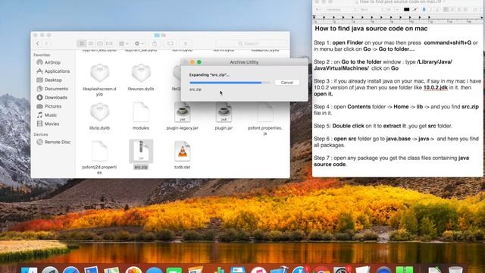Click the Archive Utility progress bar
485x273 pixels.
[230, 83]
